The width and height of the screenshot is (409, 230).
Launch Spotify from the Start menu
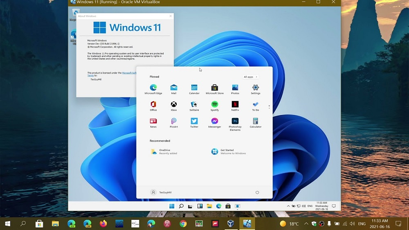click(x=215, y=104)
